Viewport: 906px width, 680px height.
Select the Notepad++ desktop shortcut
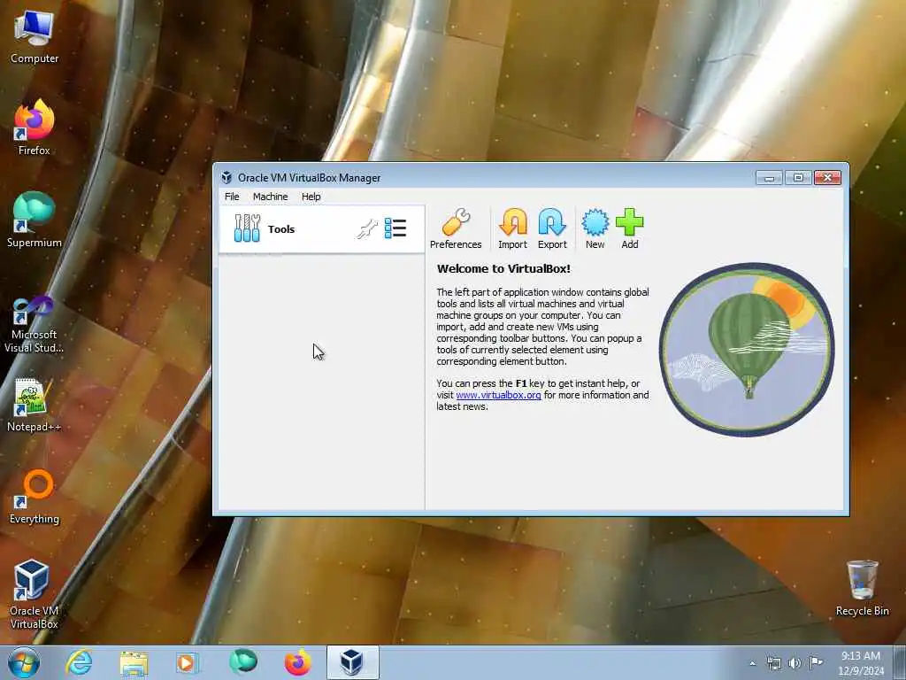click(x=35, y=405)
